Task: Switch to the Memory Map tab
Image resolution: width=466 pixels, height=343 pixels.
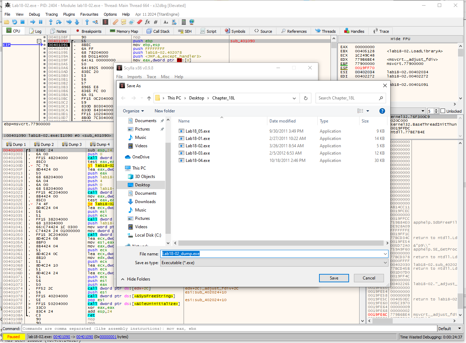Action: (x=124, y=31)
